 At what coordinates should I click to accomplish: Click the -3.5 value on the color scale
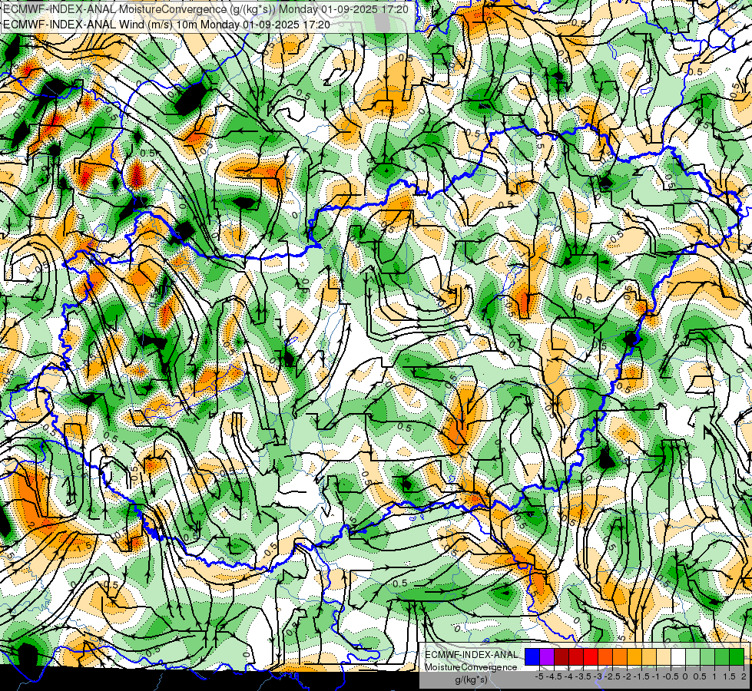(583, 676)
